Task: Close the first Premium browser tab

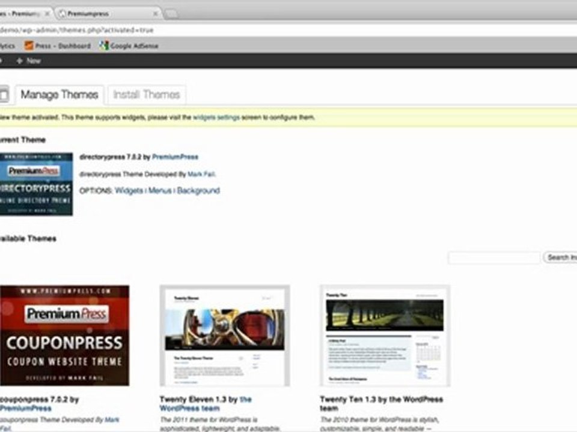Action: click(47, 14)
